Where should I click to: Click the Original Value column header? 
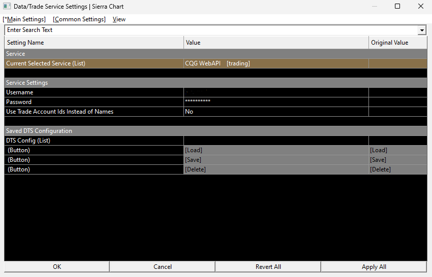point(398,43)
